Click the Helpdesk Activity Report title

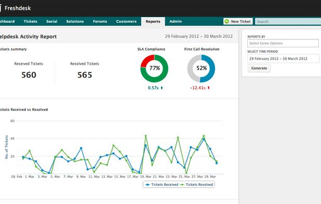coord(28,37)
